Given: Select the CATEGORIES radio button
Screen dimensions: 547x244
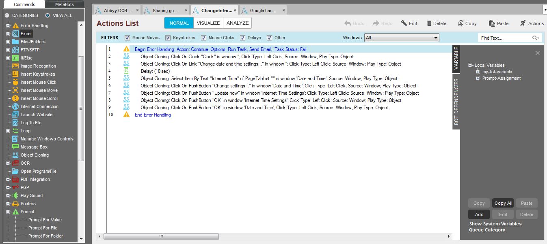Looking at the screenshot, I should click(7, 15).
